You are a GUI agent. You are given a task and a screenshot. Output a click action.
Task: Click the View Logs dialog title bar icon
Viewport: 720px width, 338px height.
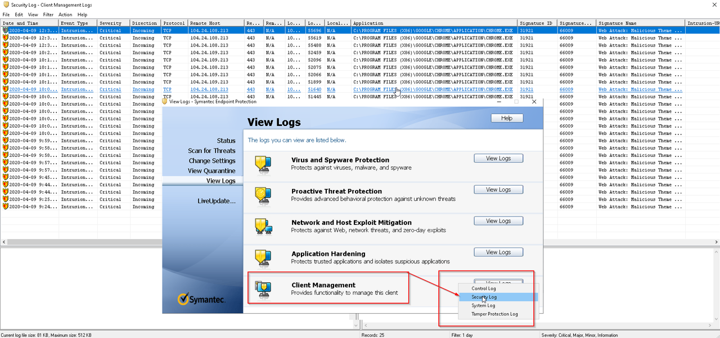click(x=165, y=102)
